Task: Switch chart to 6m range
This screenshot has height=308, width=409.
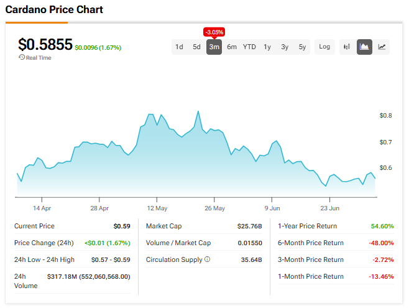Action: 231,47
